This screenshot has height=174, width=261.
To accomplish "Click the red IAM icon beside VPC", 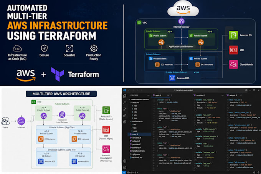I will [233, 50].
